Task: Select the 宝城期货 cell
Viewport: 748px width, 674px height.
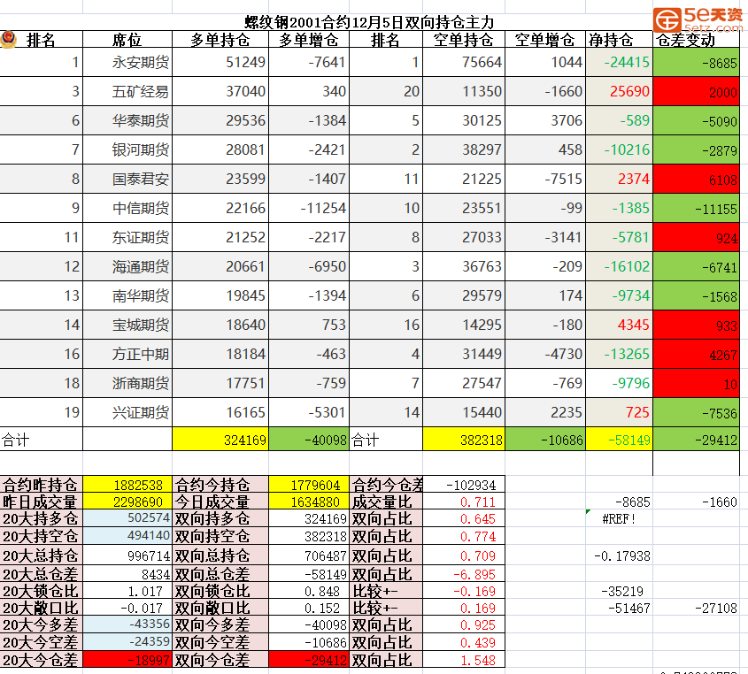Action: tap(127, 326)
